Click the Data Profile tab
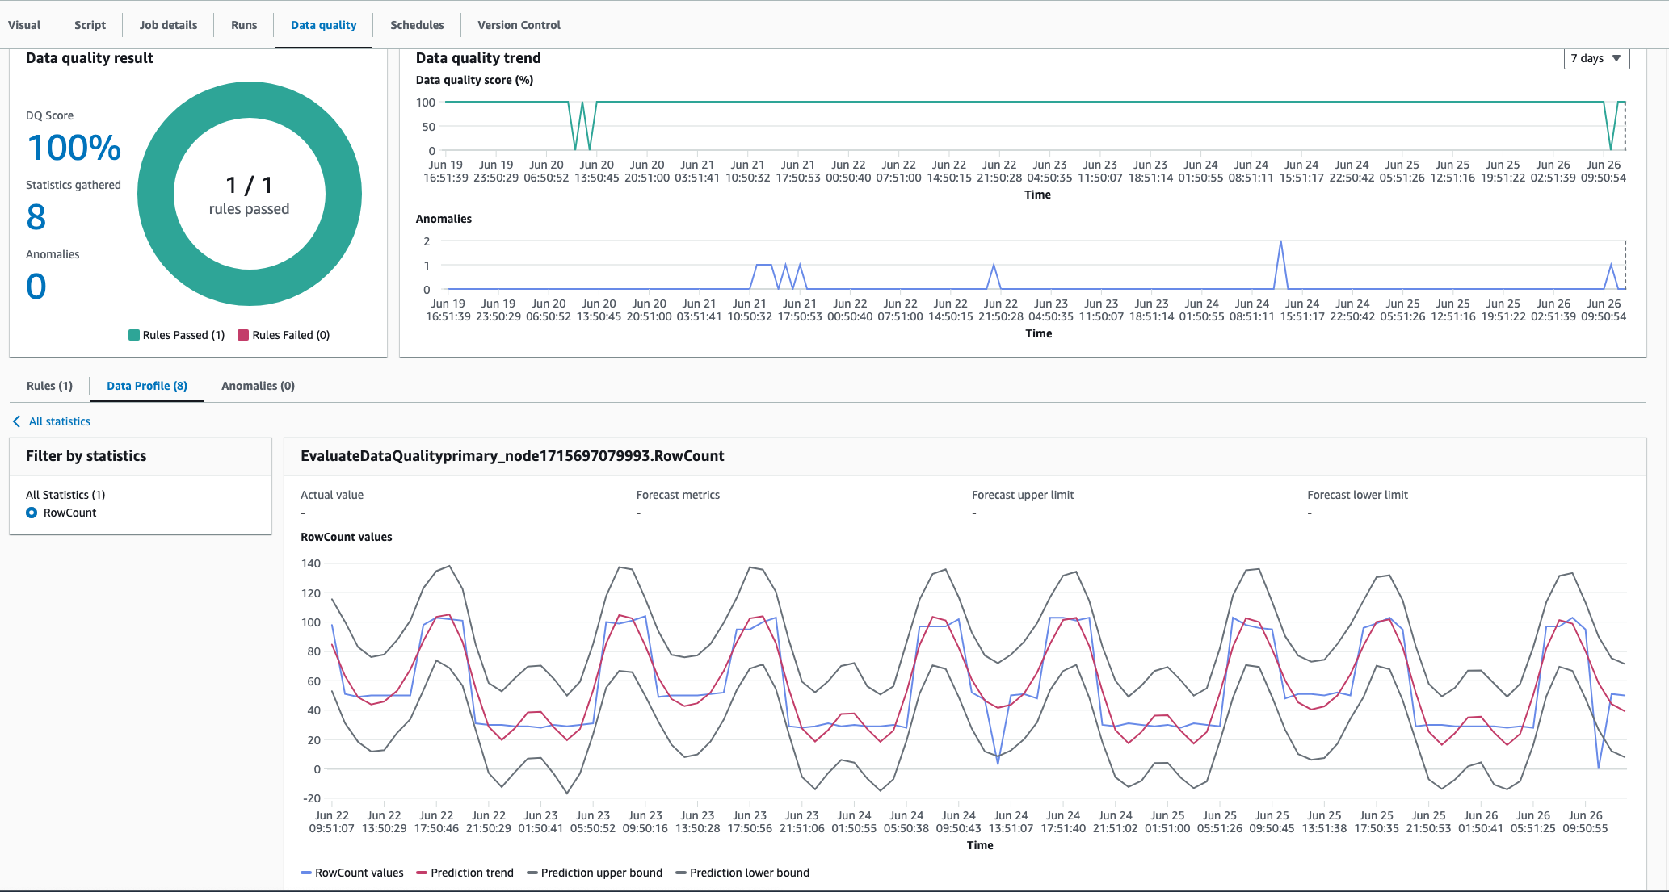 [x=148, y=385]
